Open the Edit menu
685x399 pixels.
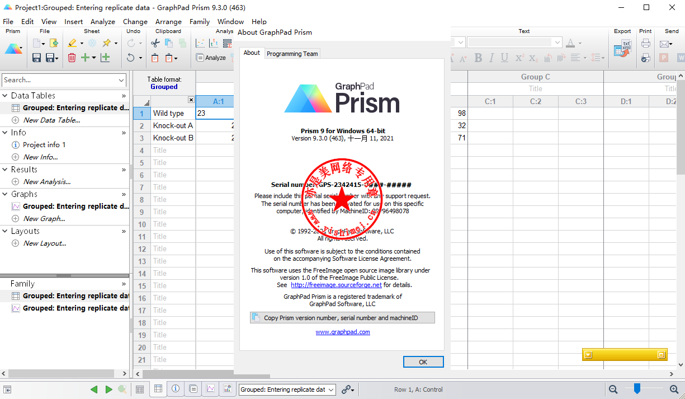click(x=27, y=22)
